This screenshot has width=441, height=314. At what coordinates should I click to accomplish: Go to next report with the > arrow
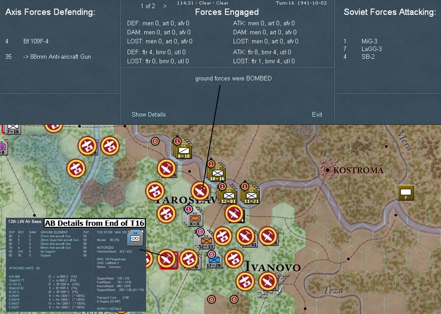(x=165, y=6)
